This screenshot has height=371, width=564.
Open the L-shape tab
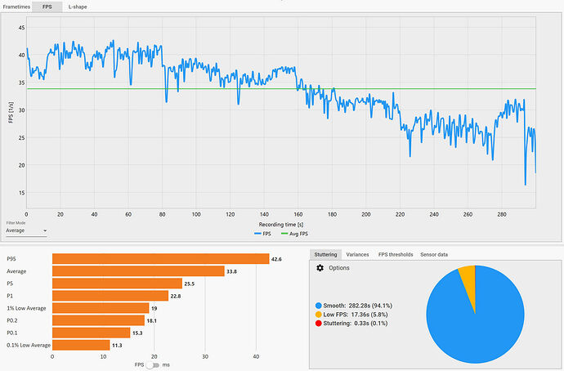click(x=80, y=7)
